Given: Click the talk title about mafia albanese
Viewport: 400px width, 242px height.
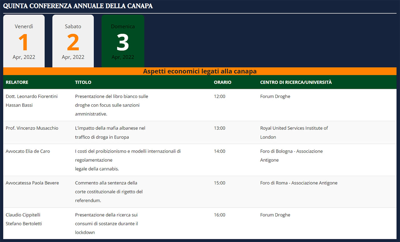Looking at the screenshot, I should pyautogui.click(x=110, y=132).
